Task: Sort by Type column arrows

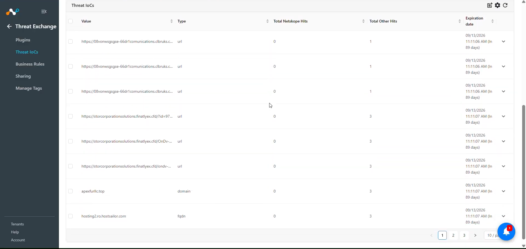Action: (x=268, y=21)
